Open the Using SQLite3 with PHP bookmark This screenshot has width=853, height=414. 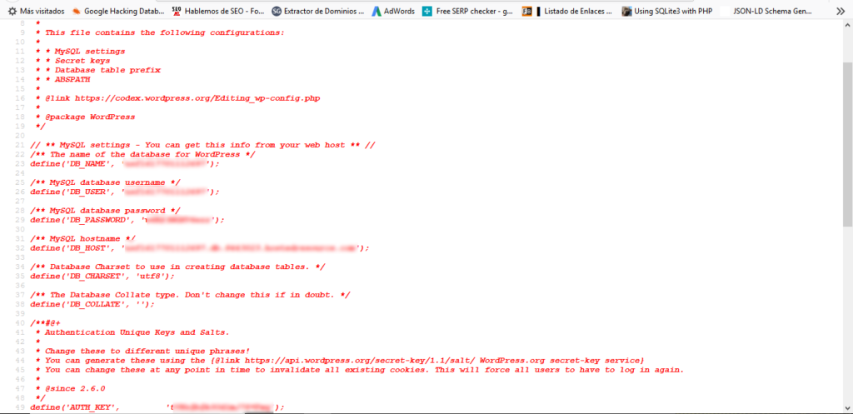coord(667,11)
